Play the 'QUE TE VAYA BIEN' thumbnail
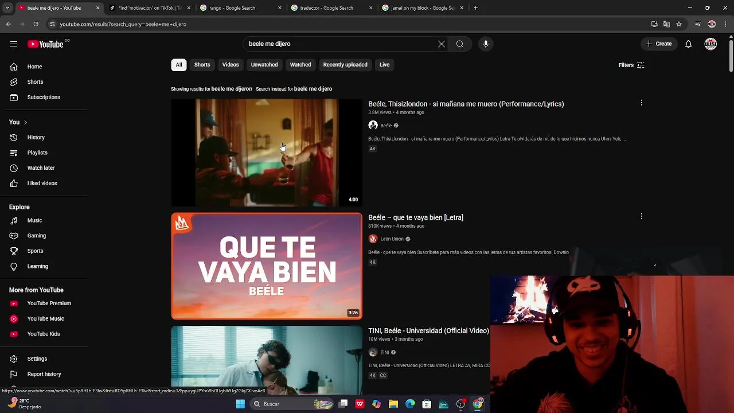 click(x=267, y=266)
